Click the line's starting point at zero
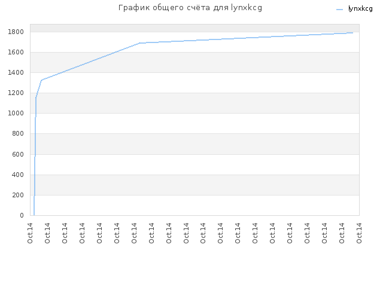This screenshot has width=383, height=287. click(x=34, y=215)
